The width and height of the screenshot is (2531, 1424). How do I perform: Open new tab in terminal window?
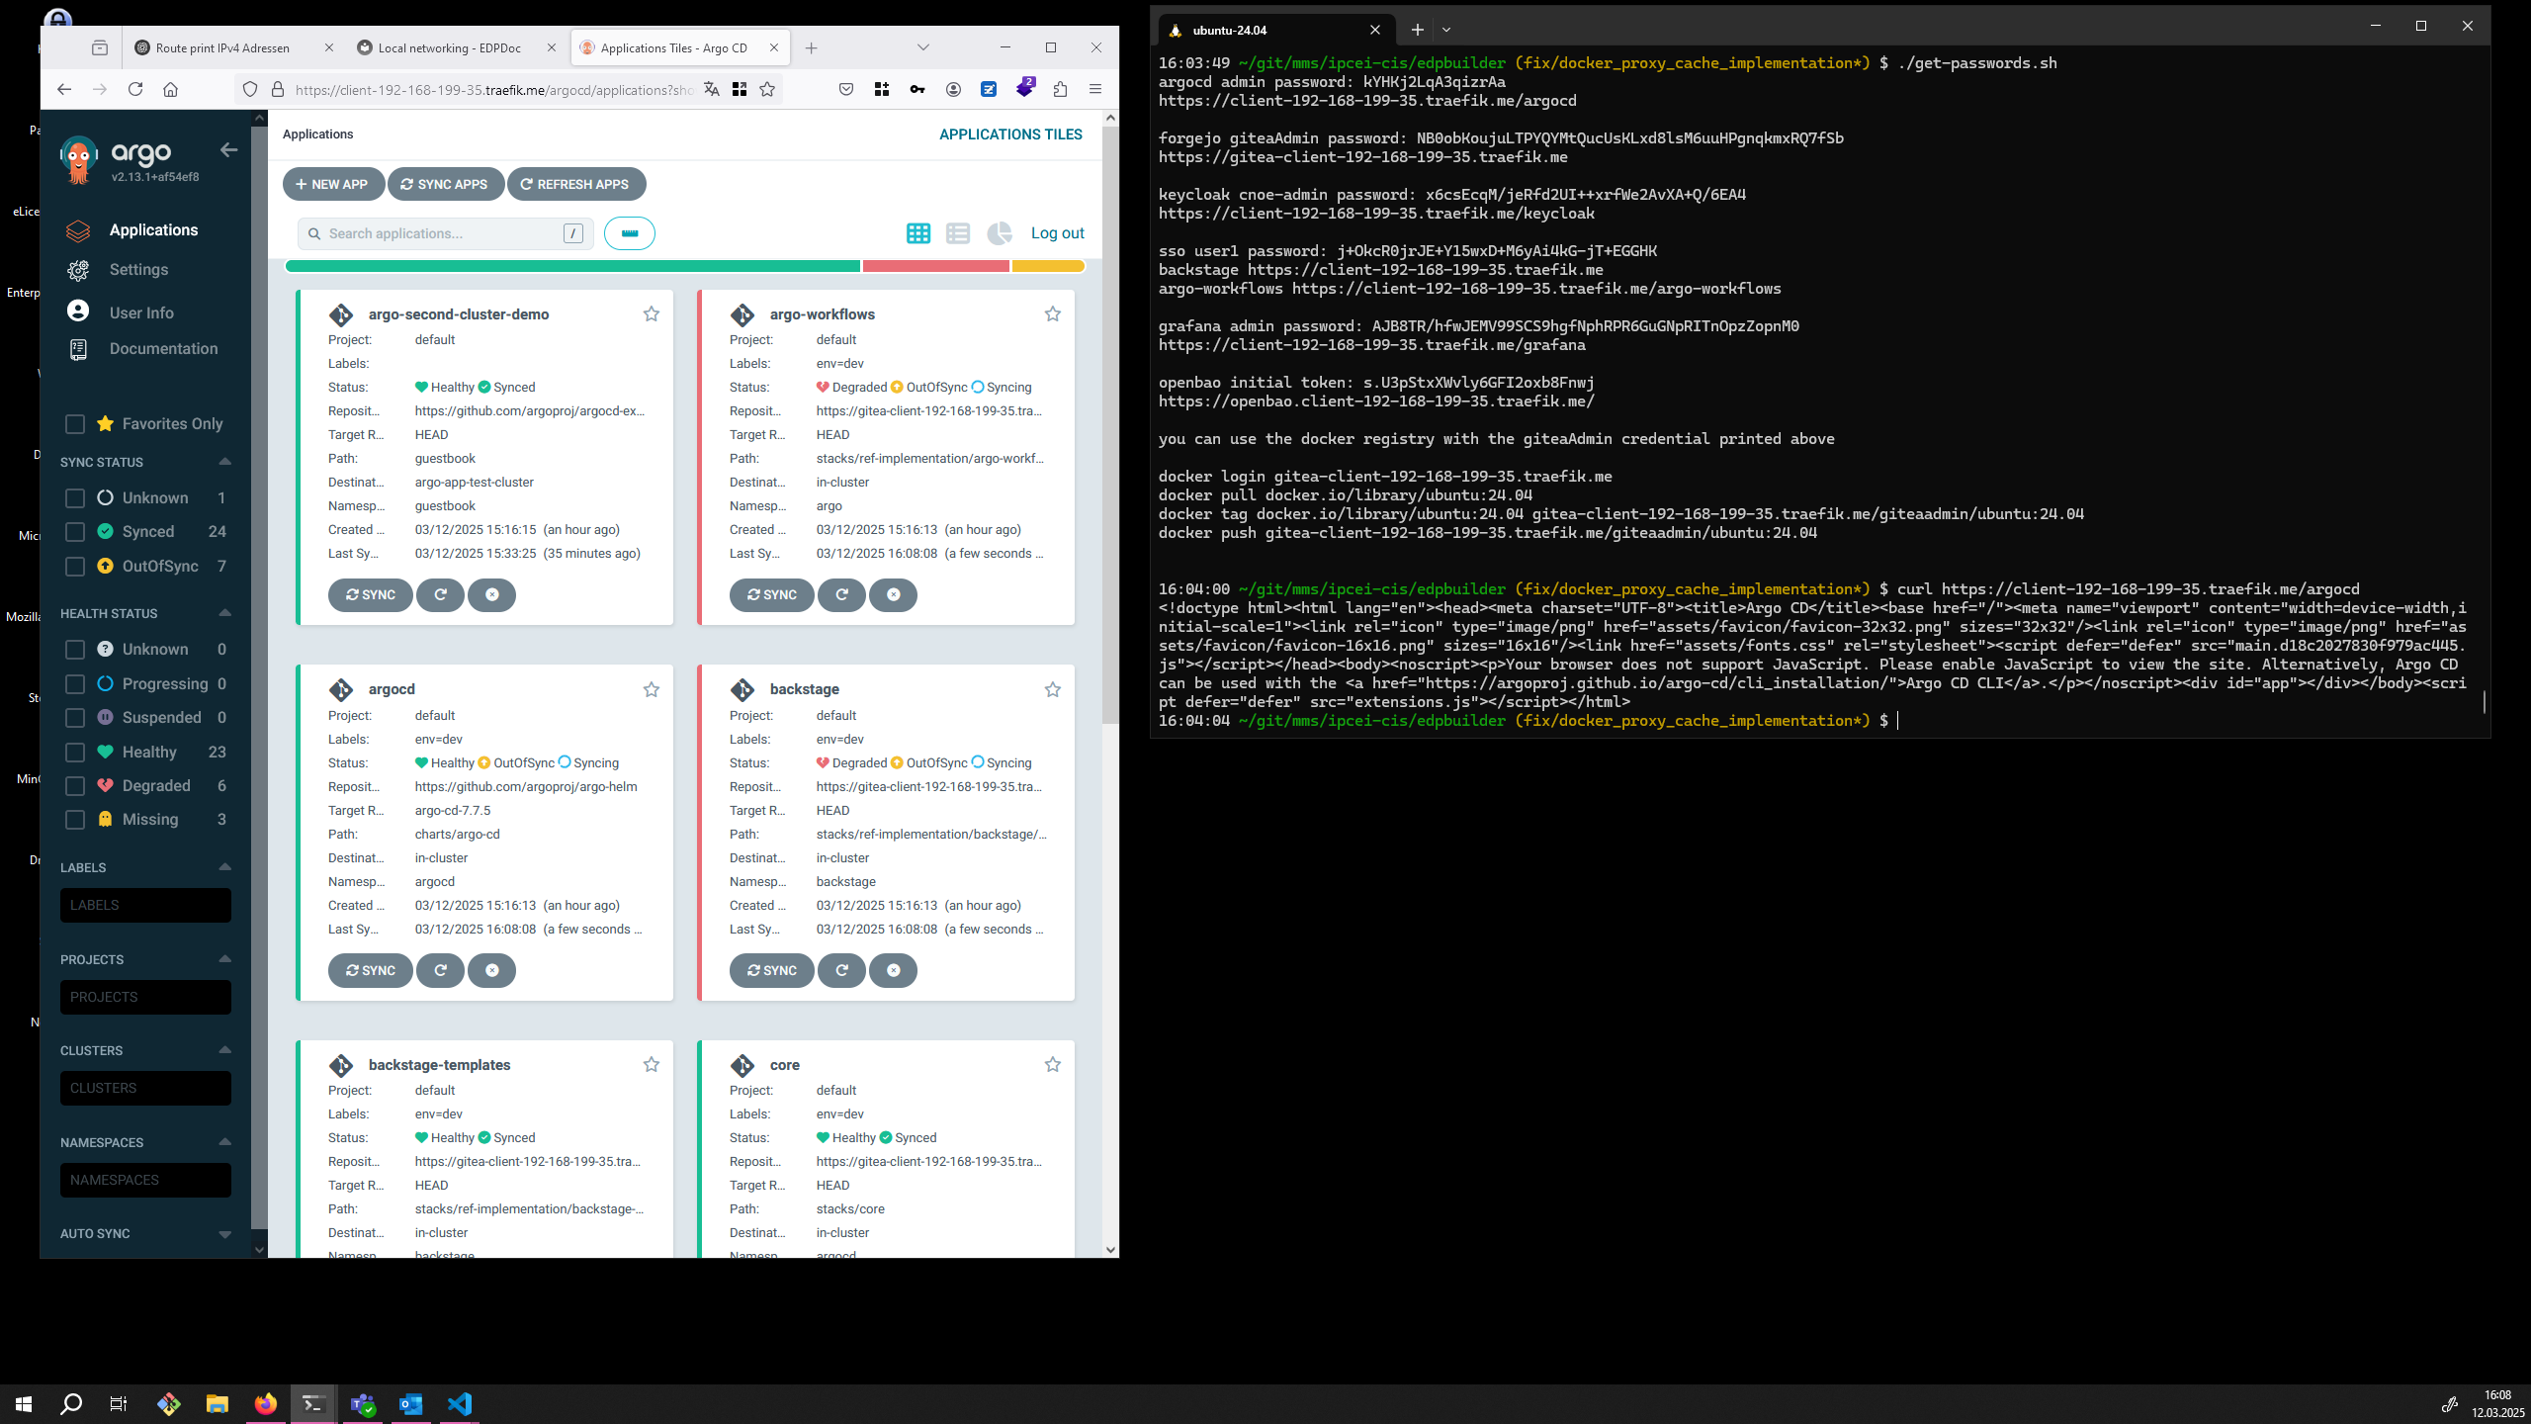1417,30
